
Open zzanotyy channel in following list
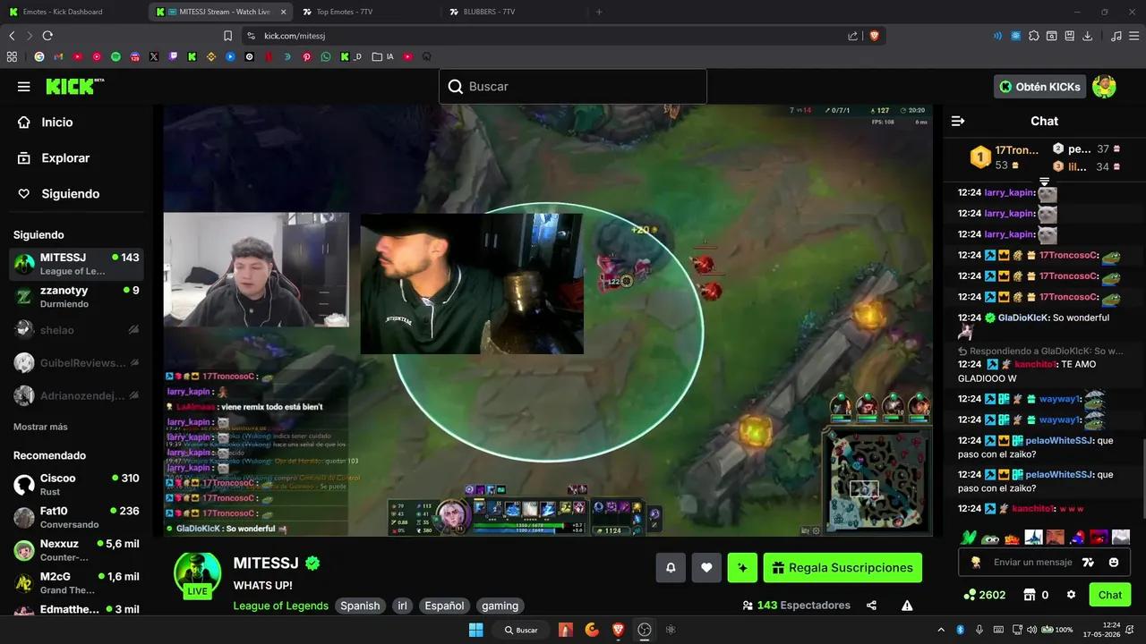coord(77,297)
